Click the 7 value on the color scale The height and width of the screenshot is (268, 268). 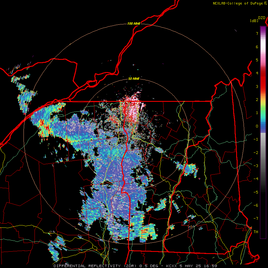tap(257, 33)
